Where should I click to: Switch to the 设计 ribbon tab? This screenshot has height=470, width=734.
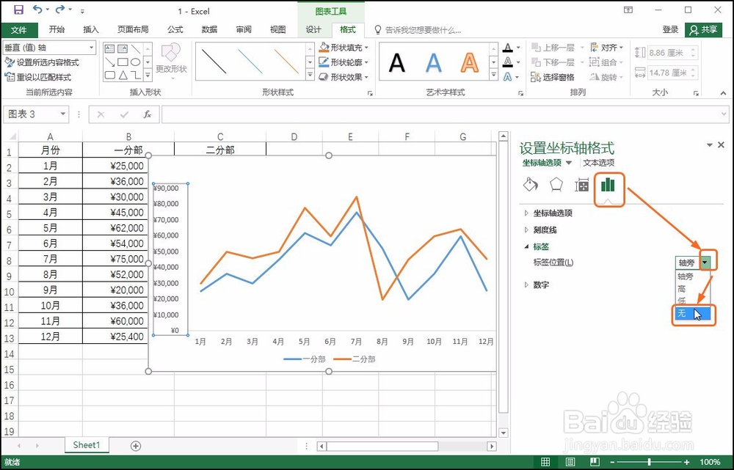click(x=313, y=30)
